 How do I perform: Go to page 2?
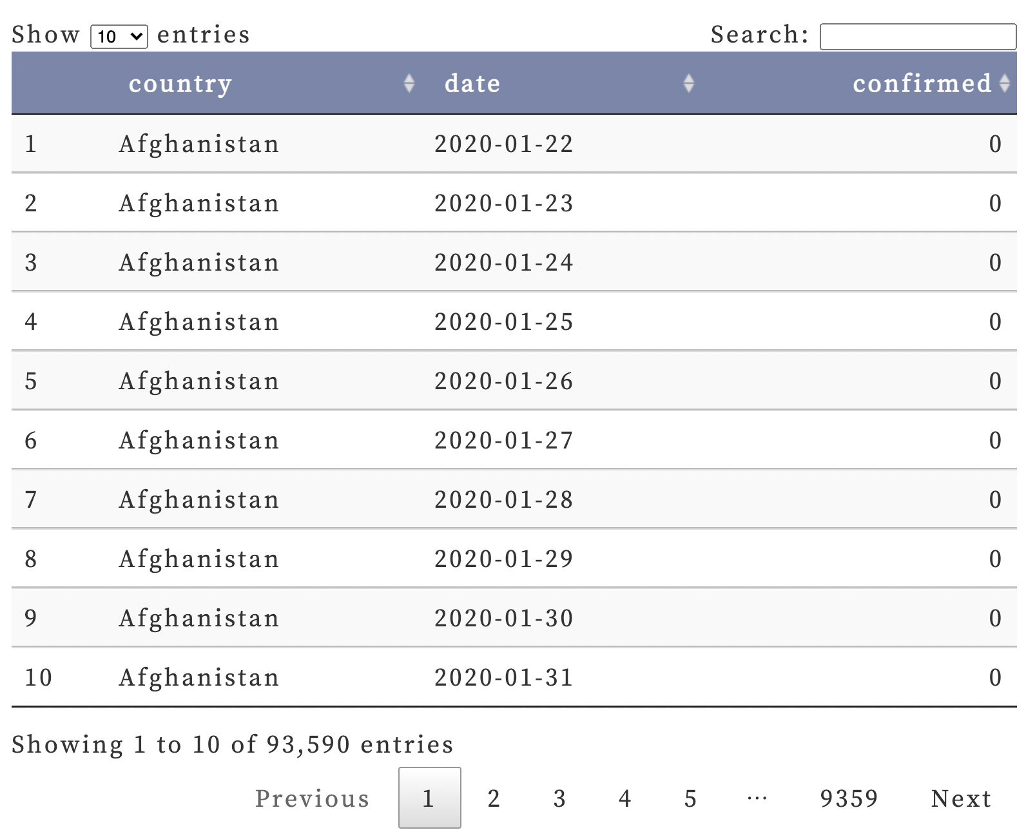[494, 798]
